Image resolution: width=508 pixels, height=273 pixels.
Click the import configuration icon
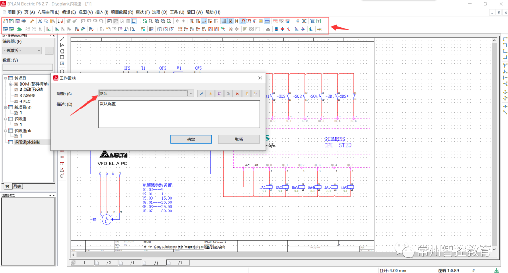[x=246, y=94]
